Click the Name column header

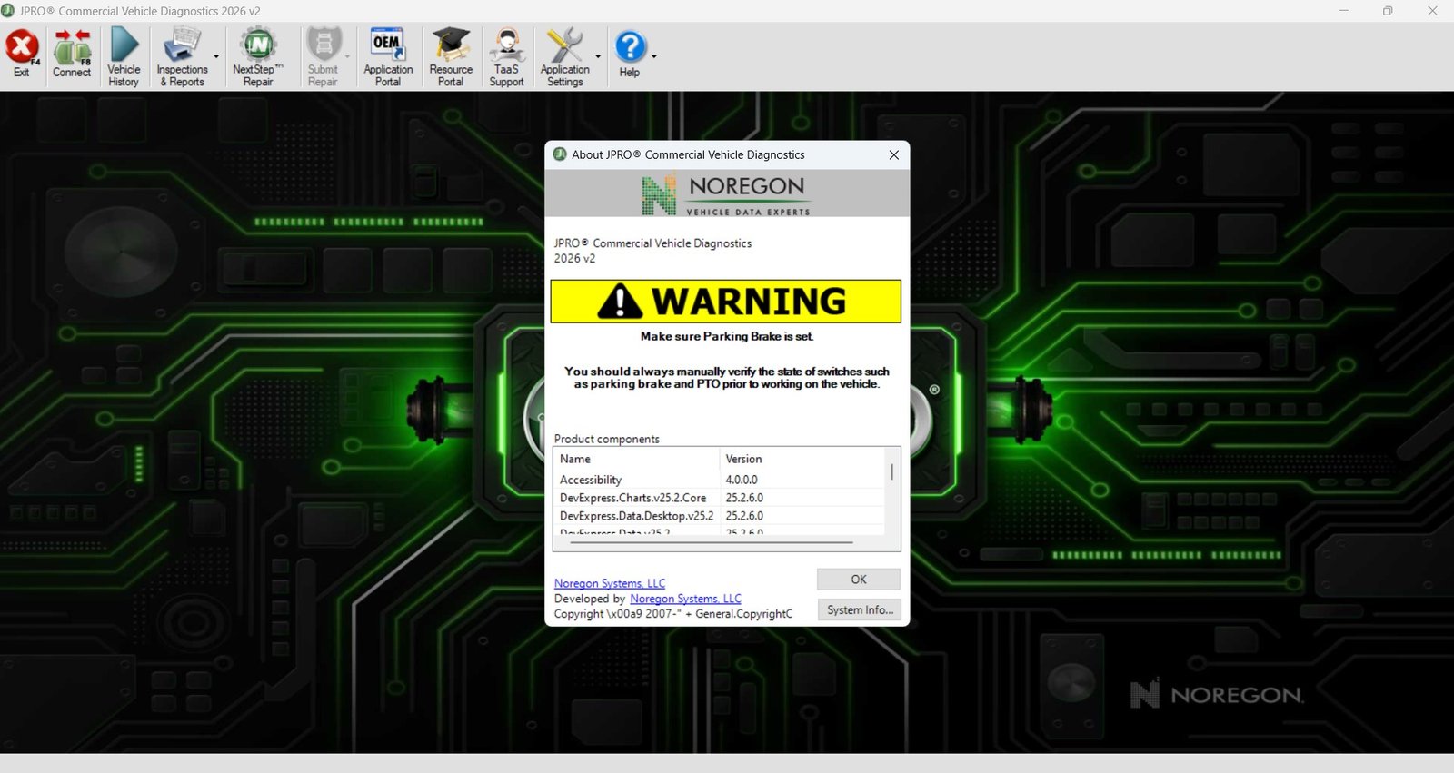point(636,459)
